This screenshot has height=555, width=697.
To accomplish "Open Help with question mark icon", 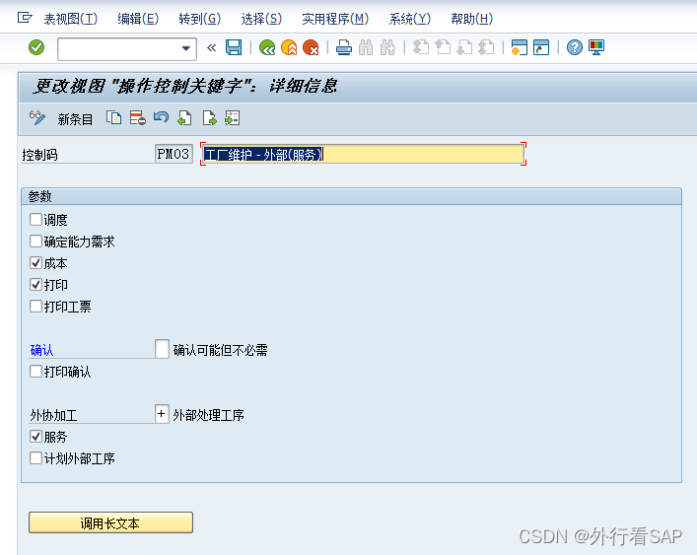I will [x=575, y=47].
